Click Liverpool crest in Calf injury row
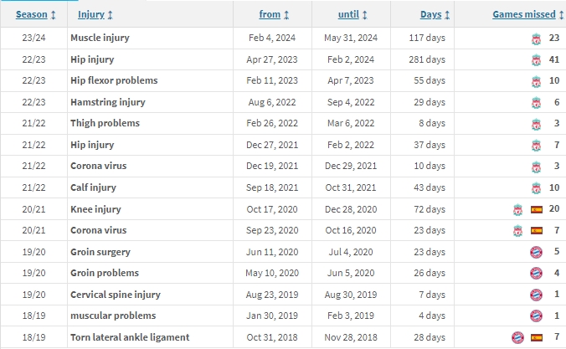566x349 pixels. [x=536, y=188]
